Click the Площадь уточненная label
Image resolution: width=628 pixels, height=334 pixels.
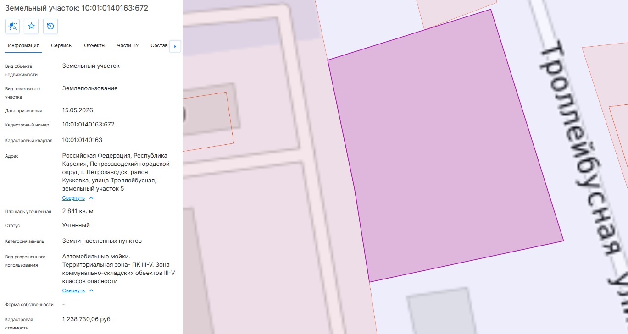[x=28, y=212]
